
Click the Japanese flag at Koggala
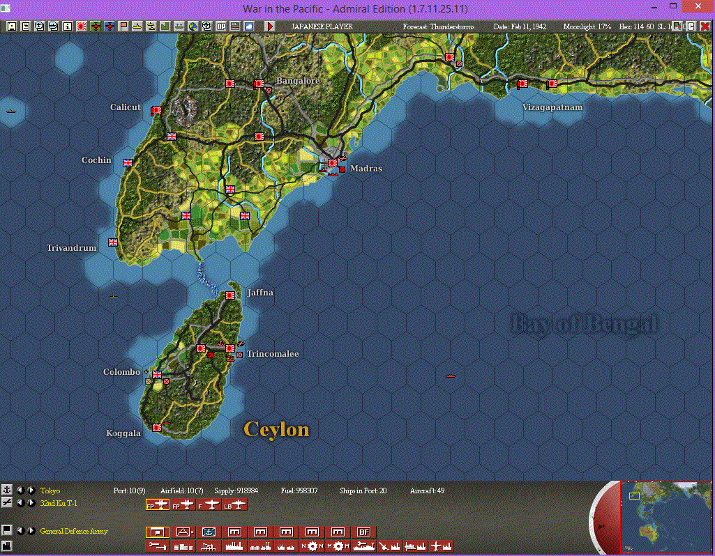(156, 428)
